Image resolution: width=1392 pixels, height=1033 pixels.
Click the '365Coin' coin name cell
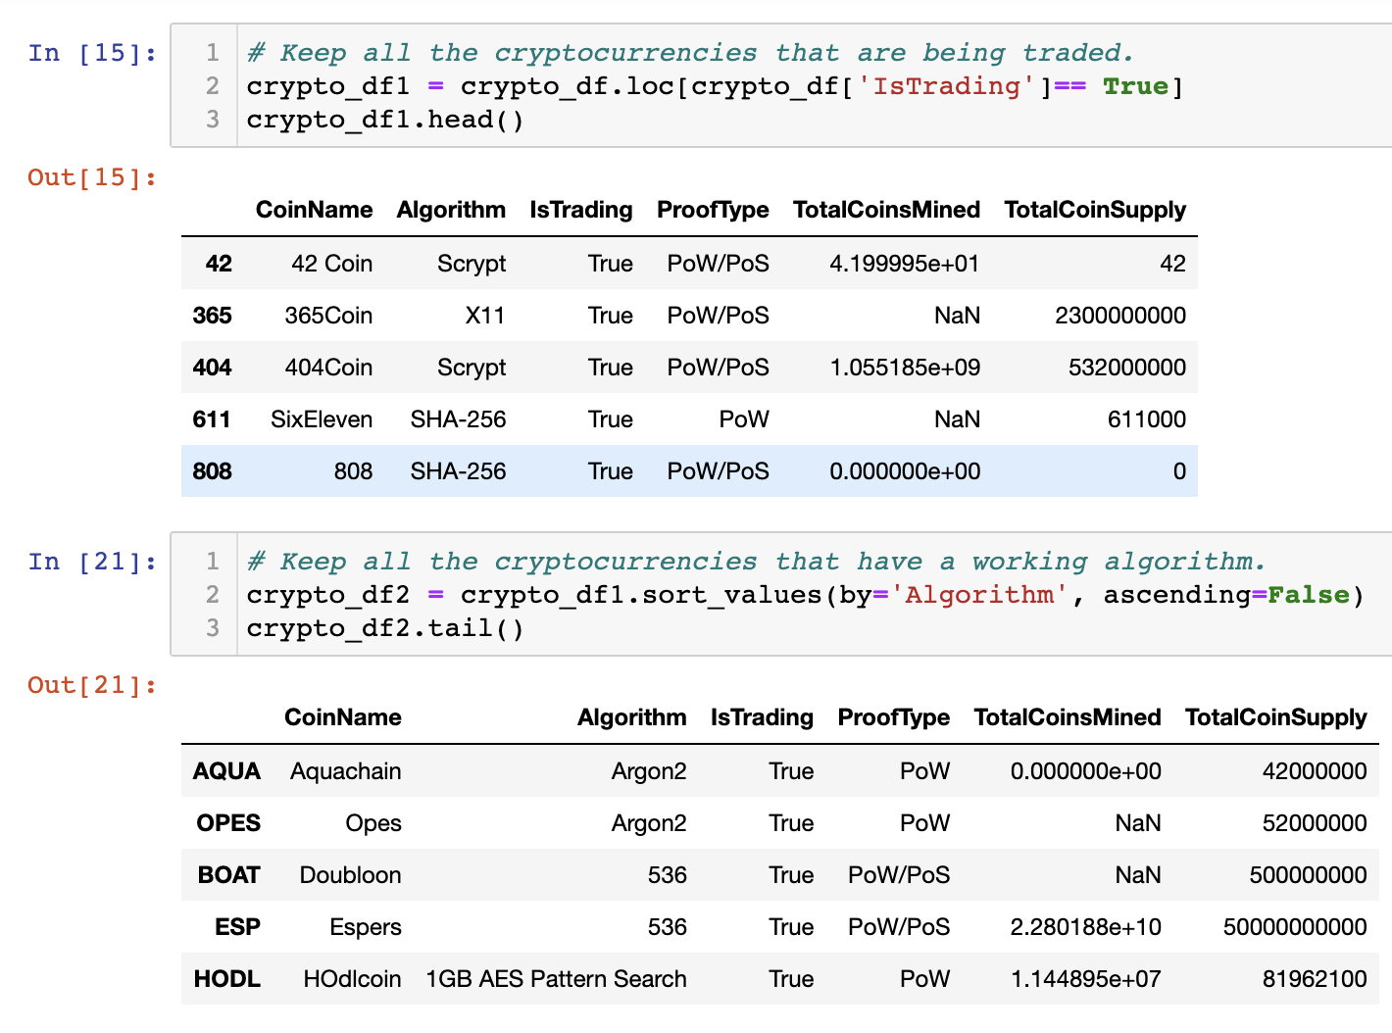[328, 316]
